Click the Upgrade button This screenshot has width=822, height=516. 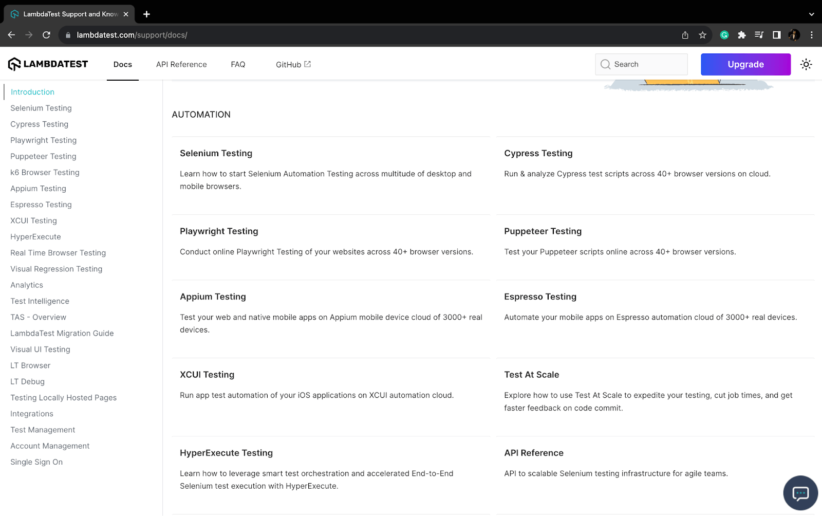coord(745,64)
